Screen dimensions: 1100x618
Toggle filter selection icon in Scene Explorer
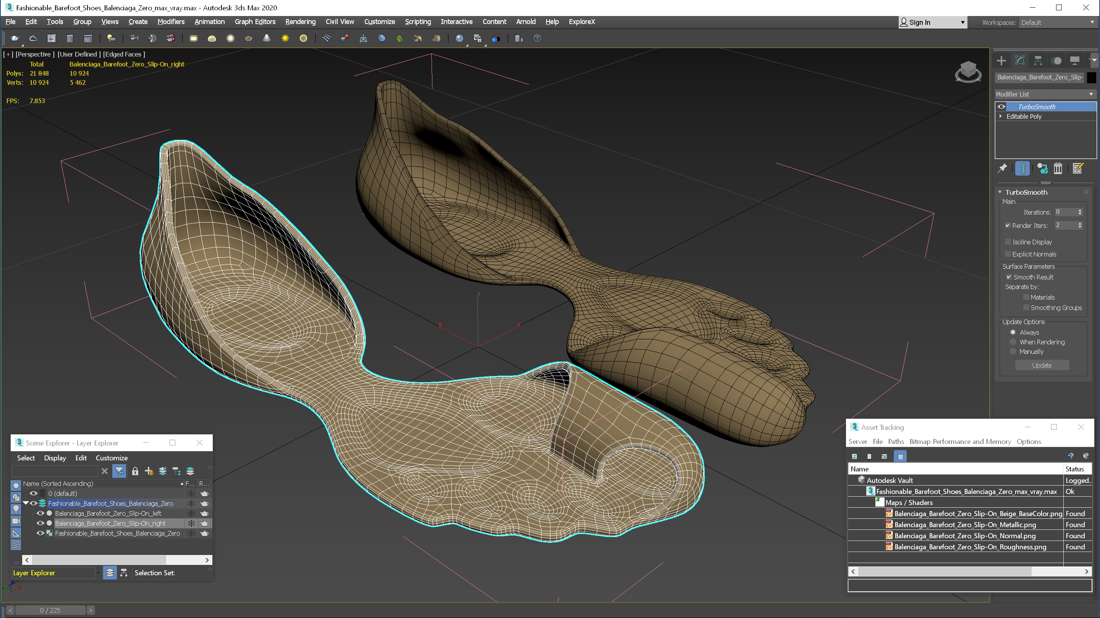point(119,471)
